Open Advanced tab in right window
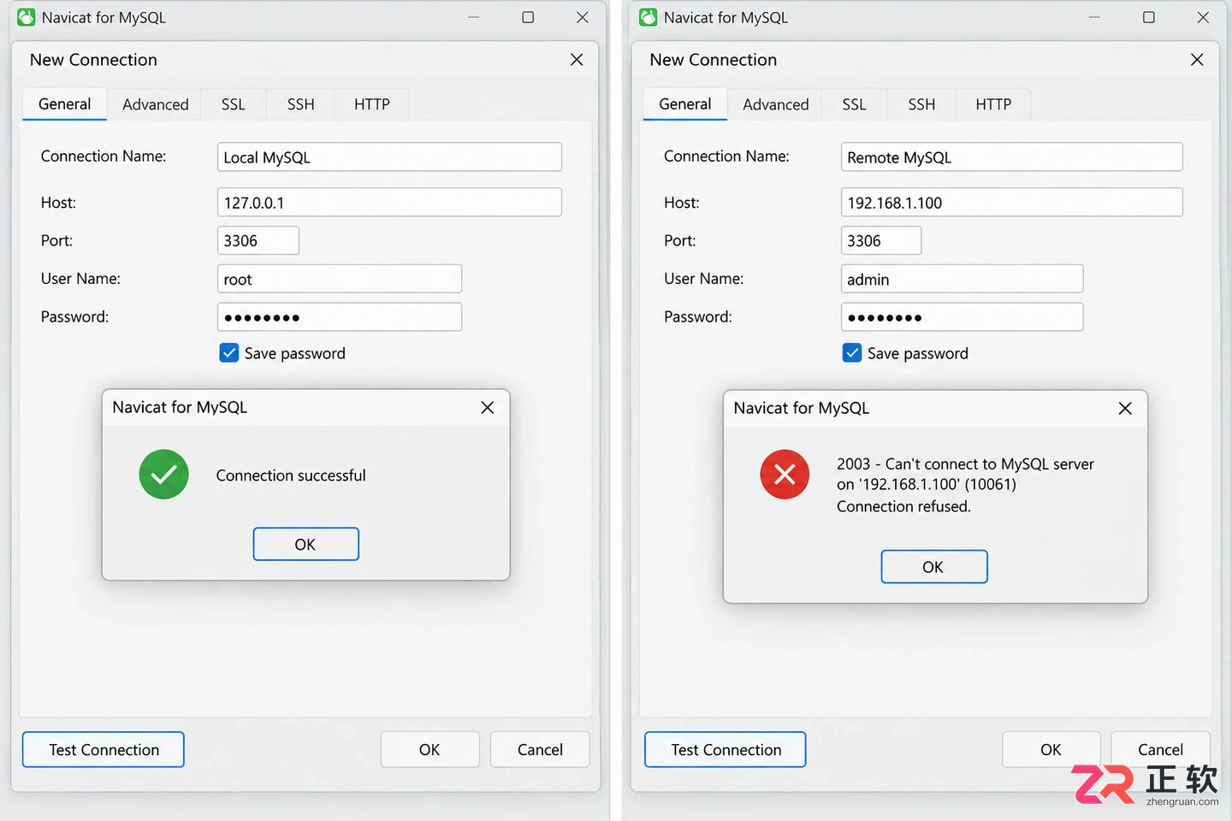 (x=775, y=104)
